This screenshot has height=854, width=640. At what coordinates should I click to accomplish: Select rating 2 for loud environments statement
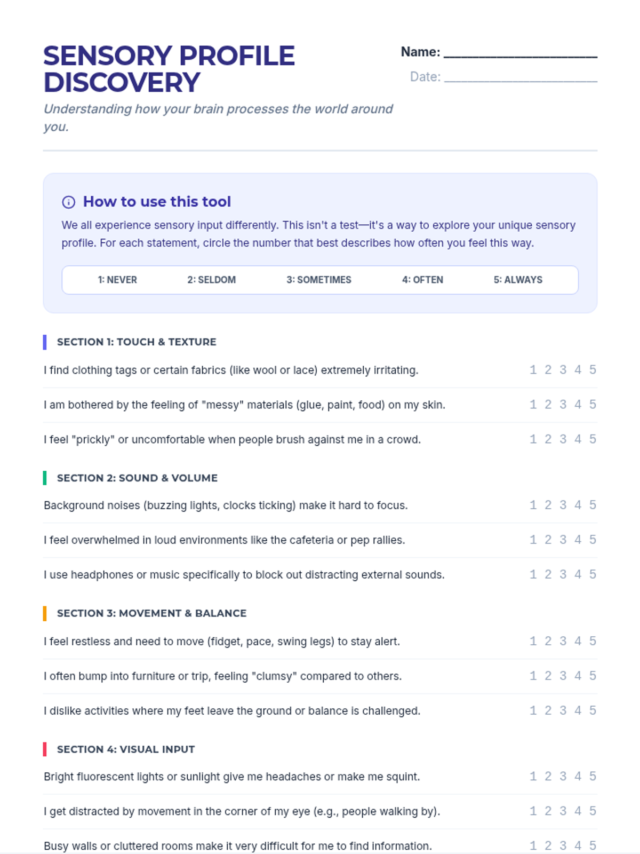(x=548, y=540)
